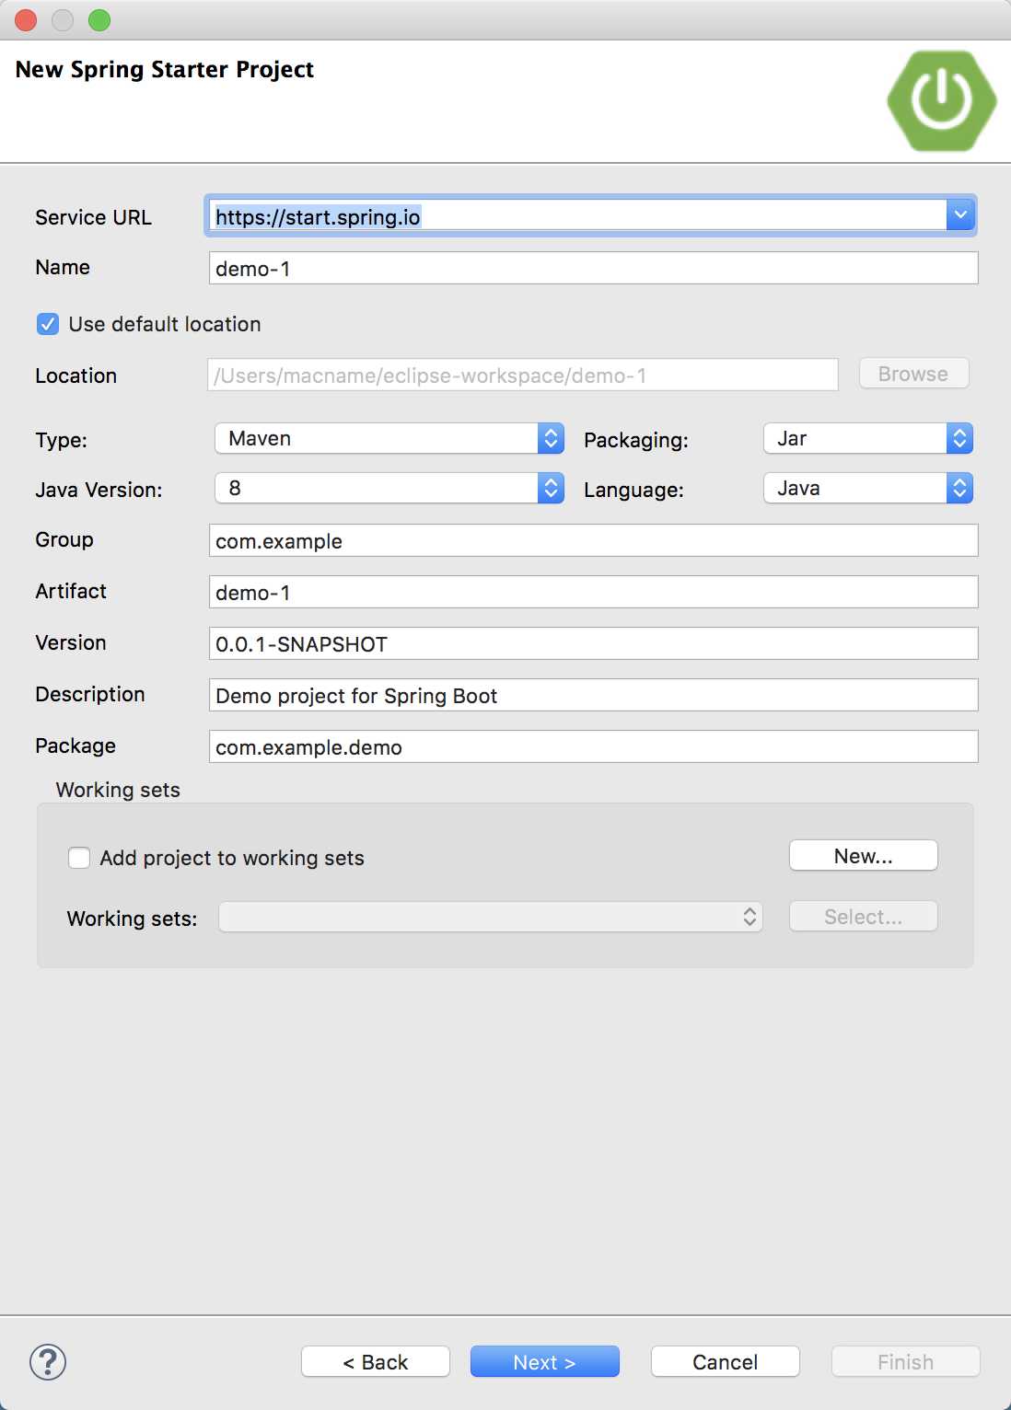
Task: Focus the Service URL text field
Action: (577, 216)
